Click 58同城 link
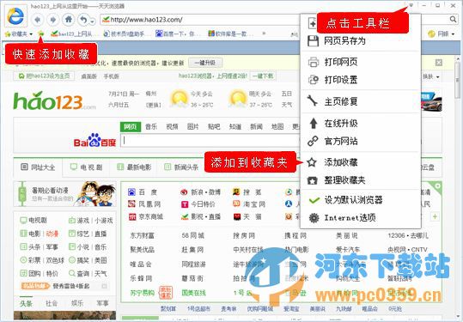The height and width of the screenshot is (322, 463). pyautogui.click(x=192, y=235)
